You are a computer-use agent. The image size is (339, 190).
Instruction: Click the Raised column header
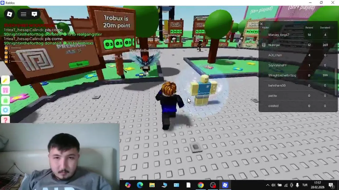[309, 28]
